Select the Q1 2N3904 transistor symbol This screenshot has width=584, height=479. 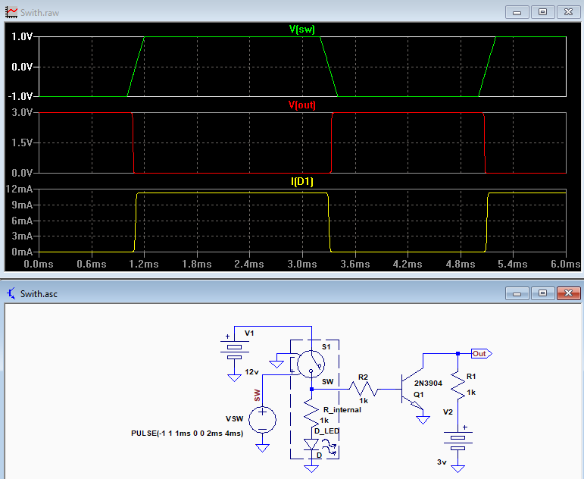click(x=412, y=389)
